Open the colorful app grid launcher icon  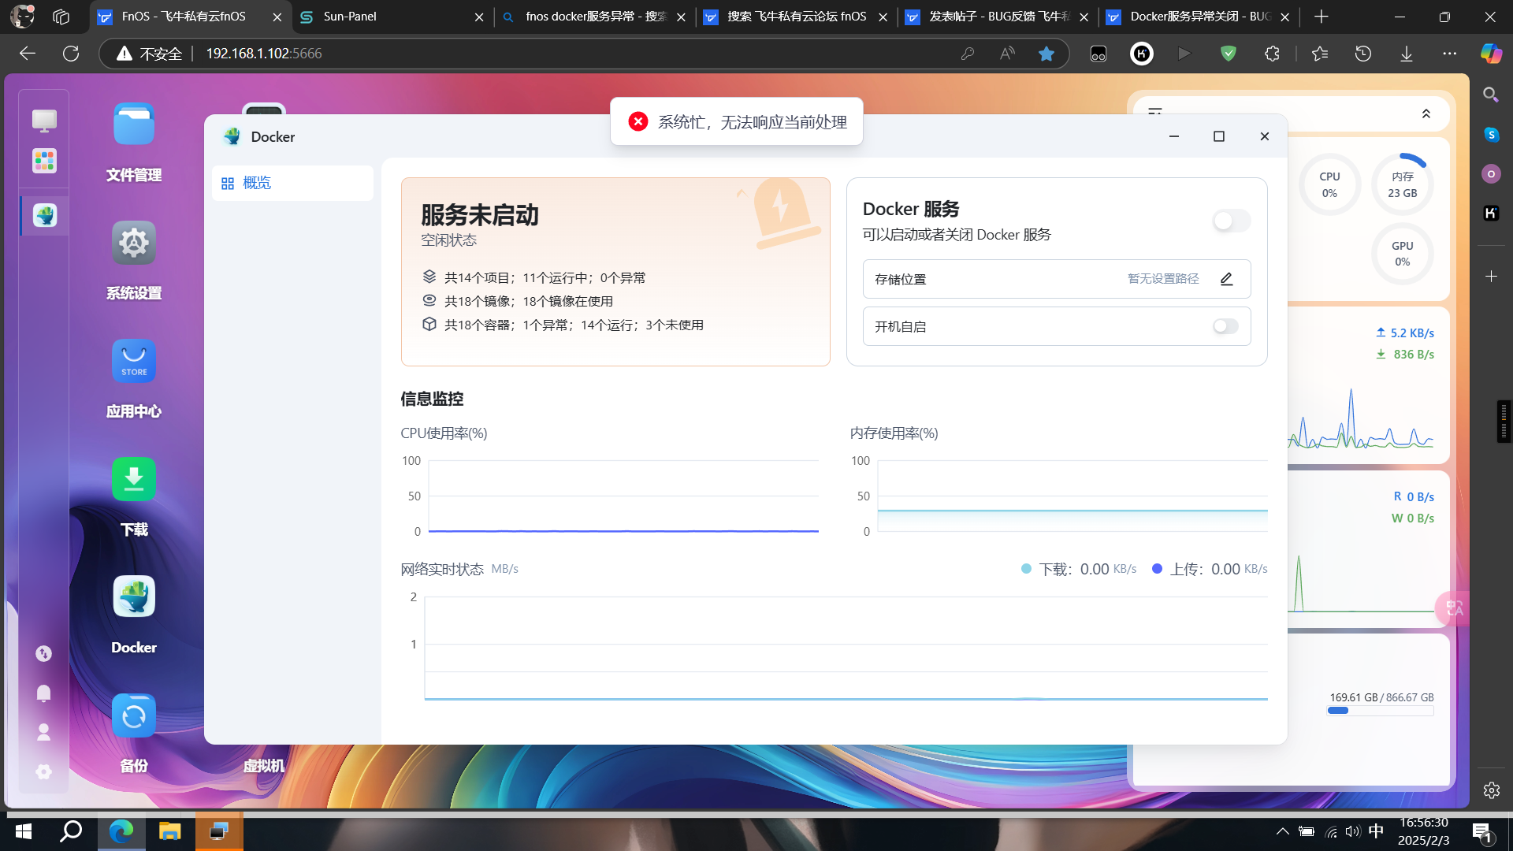click(44, 161)
